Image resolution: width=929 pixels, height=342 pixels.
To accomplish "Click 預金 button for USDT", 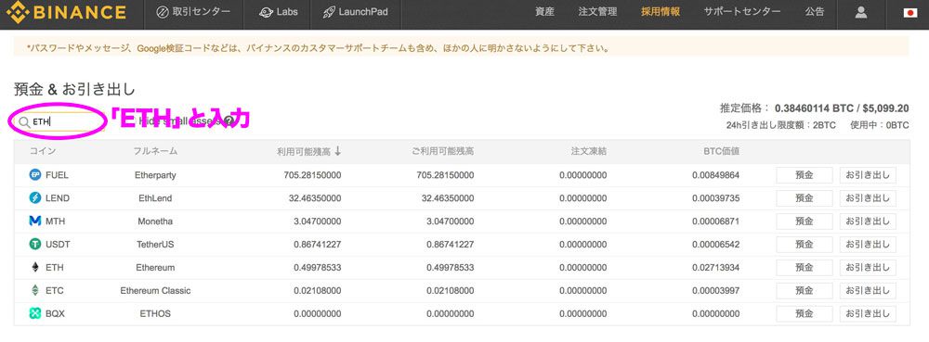I will (x=804, y=244).
